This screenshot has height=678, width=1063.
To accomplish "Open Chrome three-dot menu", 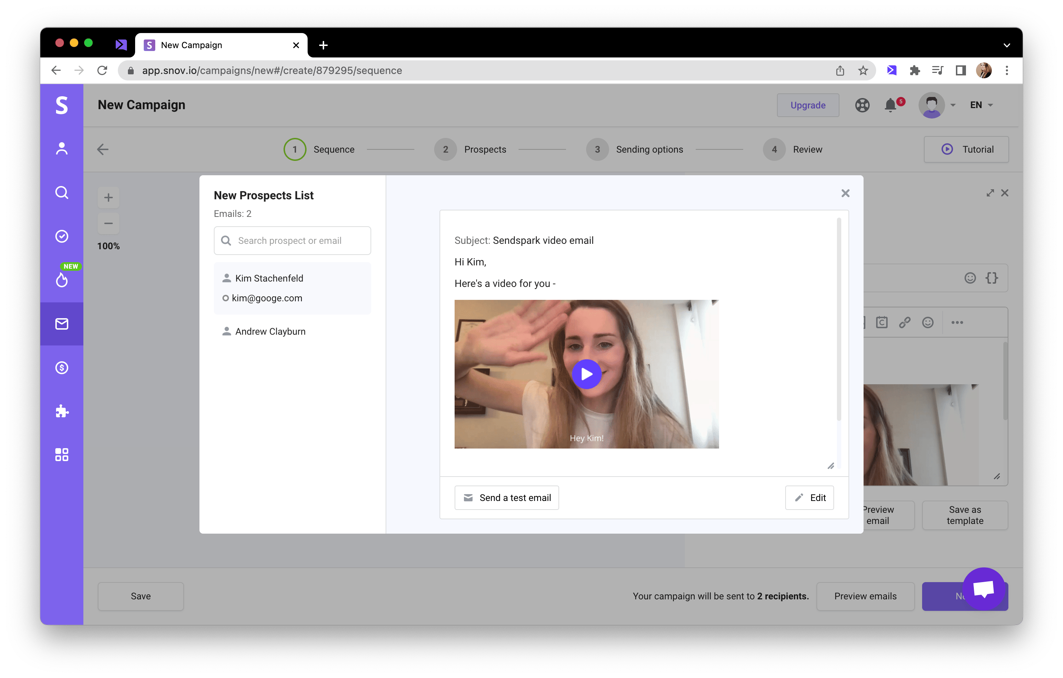I will (x=1007, y=70).
